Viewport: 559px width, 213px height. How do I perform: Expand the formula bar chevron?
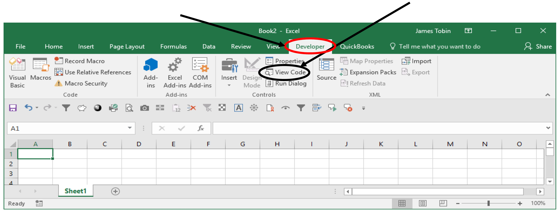548,128
